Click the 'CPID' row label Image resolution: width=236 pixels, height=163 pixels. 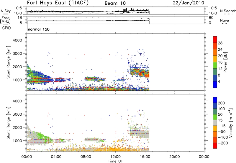tap(6, 28)
